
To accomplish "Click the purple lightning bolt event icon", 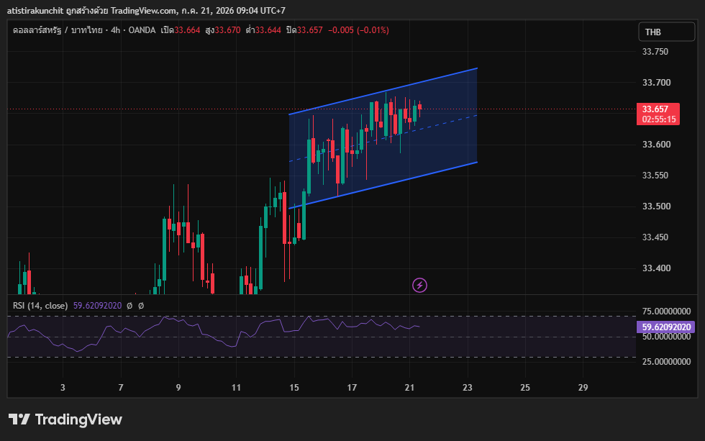I will pos(419,285).
